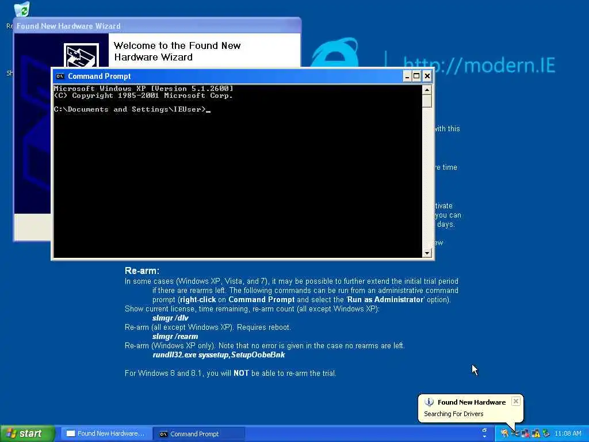The height and width of the screenshot is (442, 589).
Task: Click the Command Prompt title bar icon
Action: 60,77
